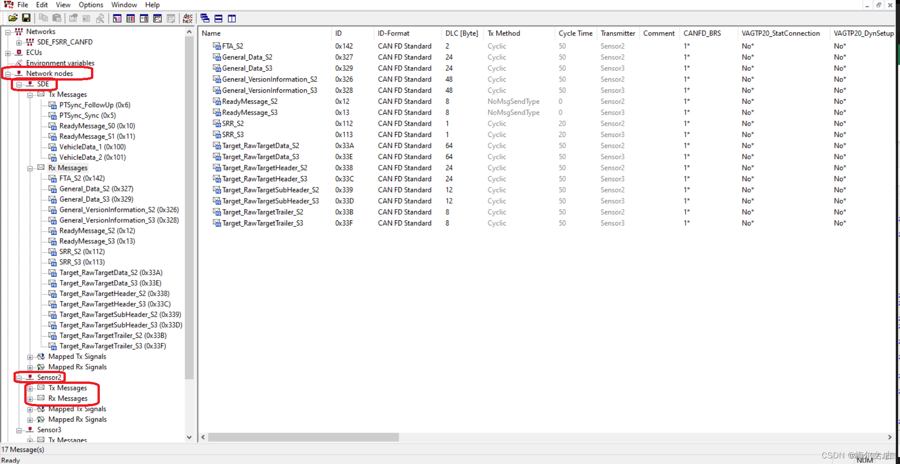Click the NoMsgSendType cell of ReadyMessage_S3

click(x=513, y=112)
